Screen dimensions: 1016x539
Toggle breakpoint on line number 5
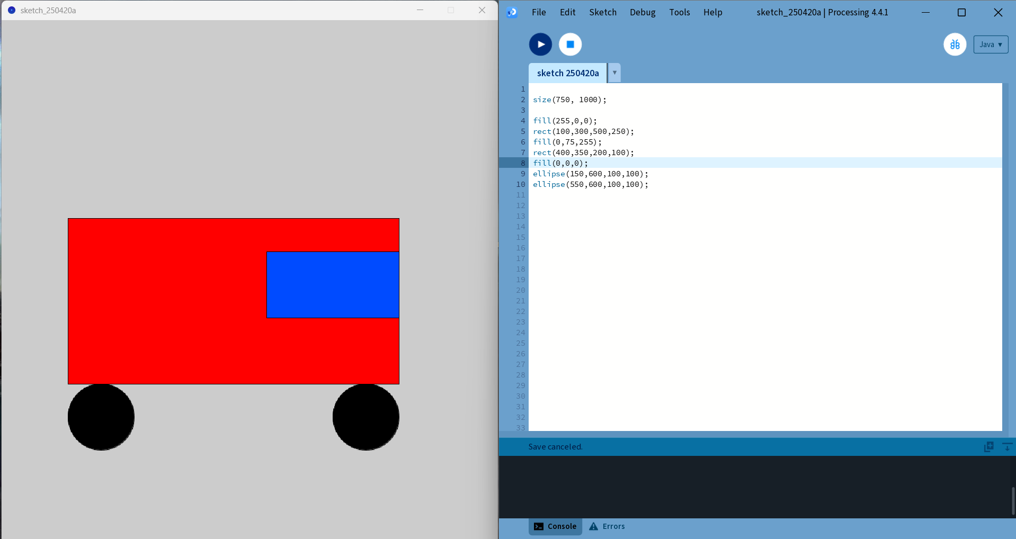coord(522,131)
